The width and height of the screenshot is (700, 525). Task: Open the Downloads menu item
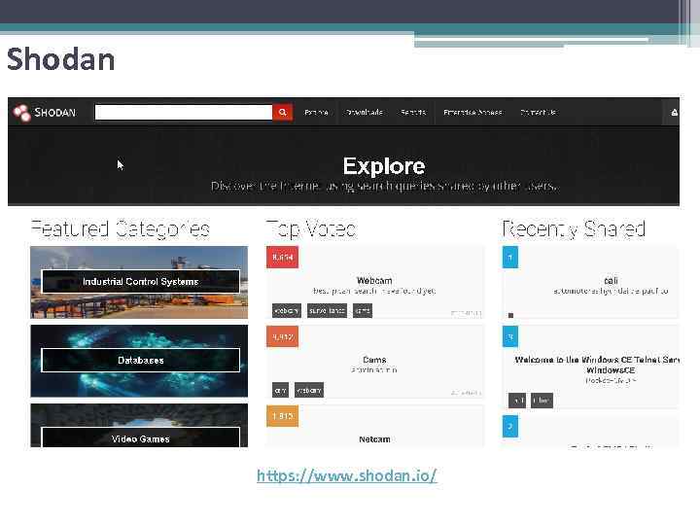365,113
